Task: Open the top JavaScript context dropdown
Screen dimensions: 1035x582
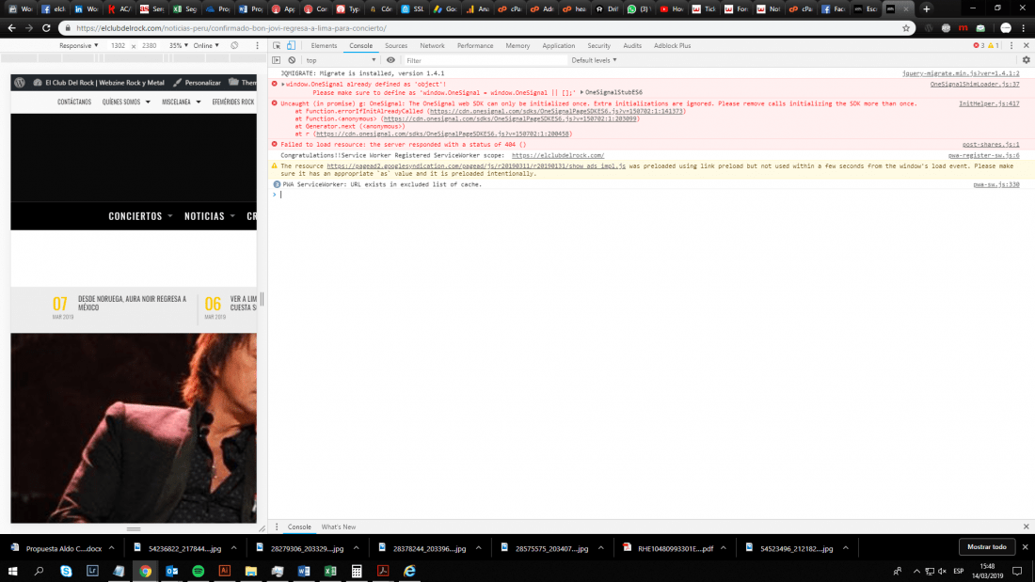Action: coord(341,60)
